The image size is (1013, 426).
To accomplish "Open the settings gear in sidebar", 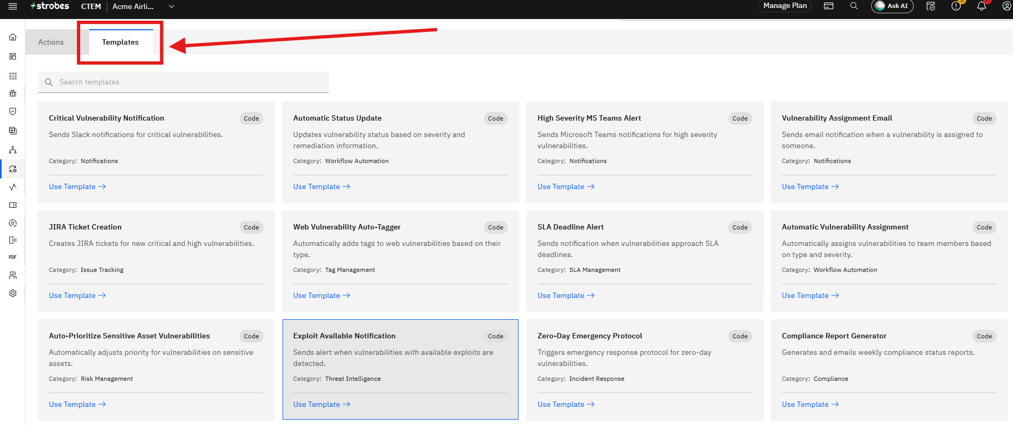I will (x=13, y=293).
